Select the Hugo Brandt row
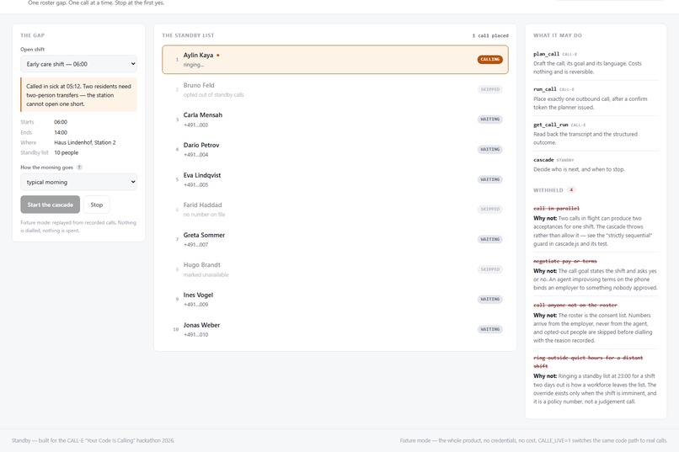Viewport: 679px width, 452px height. 335,269
